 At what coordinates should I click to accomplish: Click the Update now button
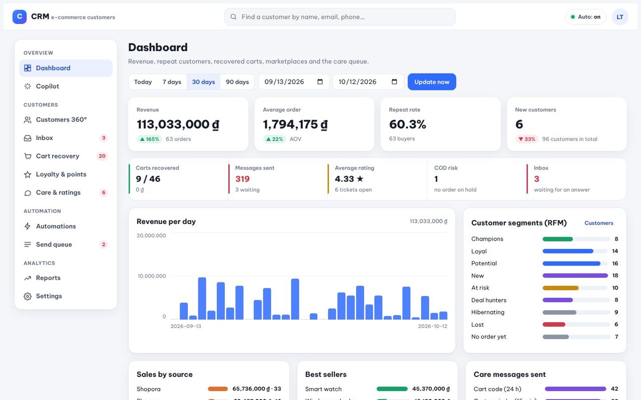coord(432,82)
